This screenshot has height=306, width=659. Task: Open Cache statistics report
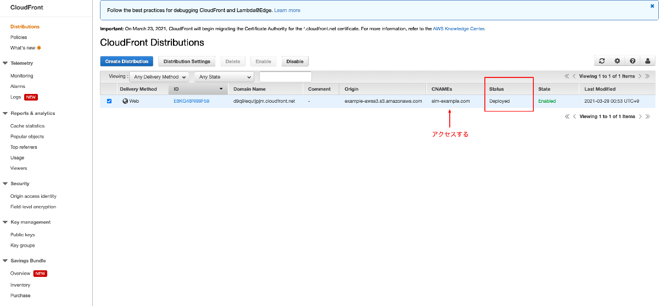[27, 126]
